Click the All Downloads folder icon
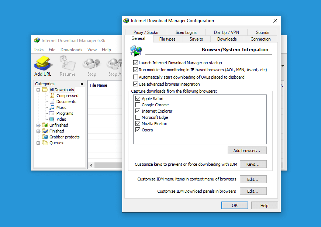Viewport: 321px width, 227px height. click(x=45, y=90)
